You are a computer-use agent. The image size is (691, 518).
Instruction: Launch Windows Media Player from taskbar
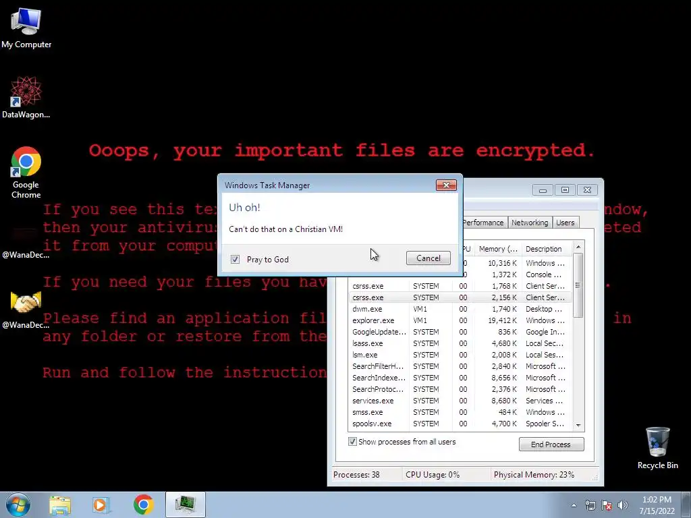pos(101,505)
